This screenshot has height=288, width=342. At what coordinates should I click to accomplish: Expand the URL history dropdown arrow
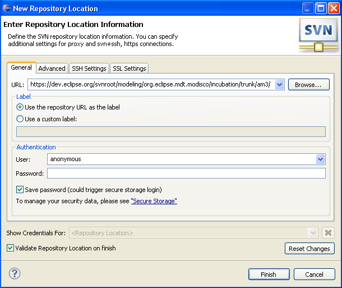(279, 85)
